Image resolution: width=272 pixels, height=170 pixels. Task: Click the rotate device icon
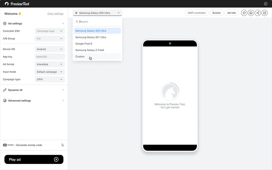[251, 13]
